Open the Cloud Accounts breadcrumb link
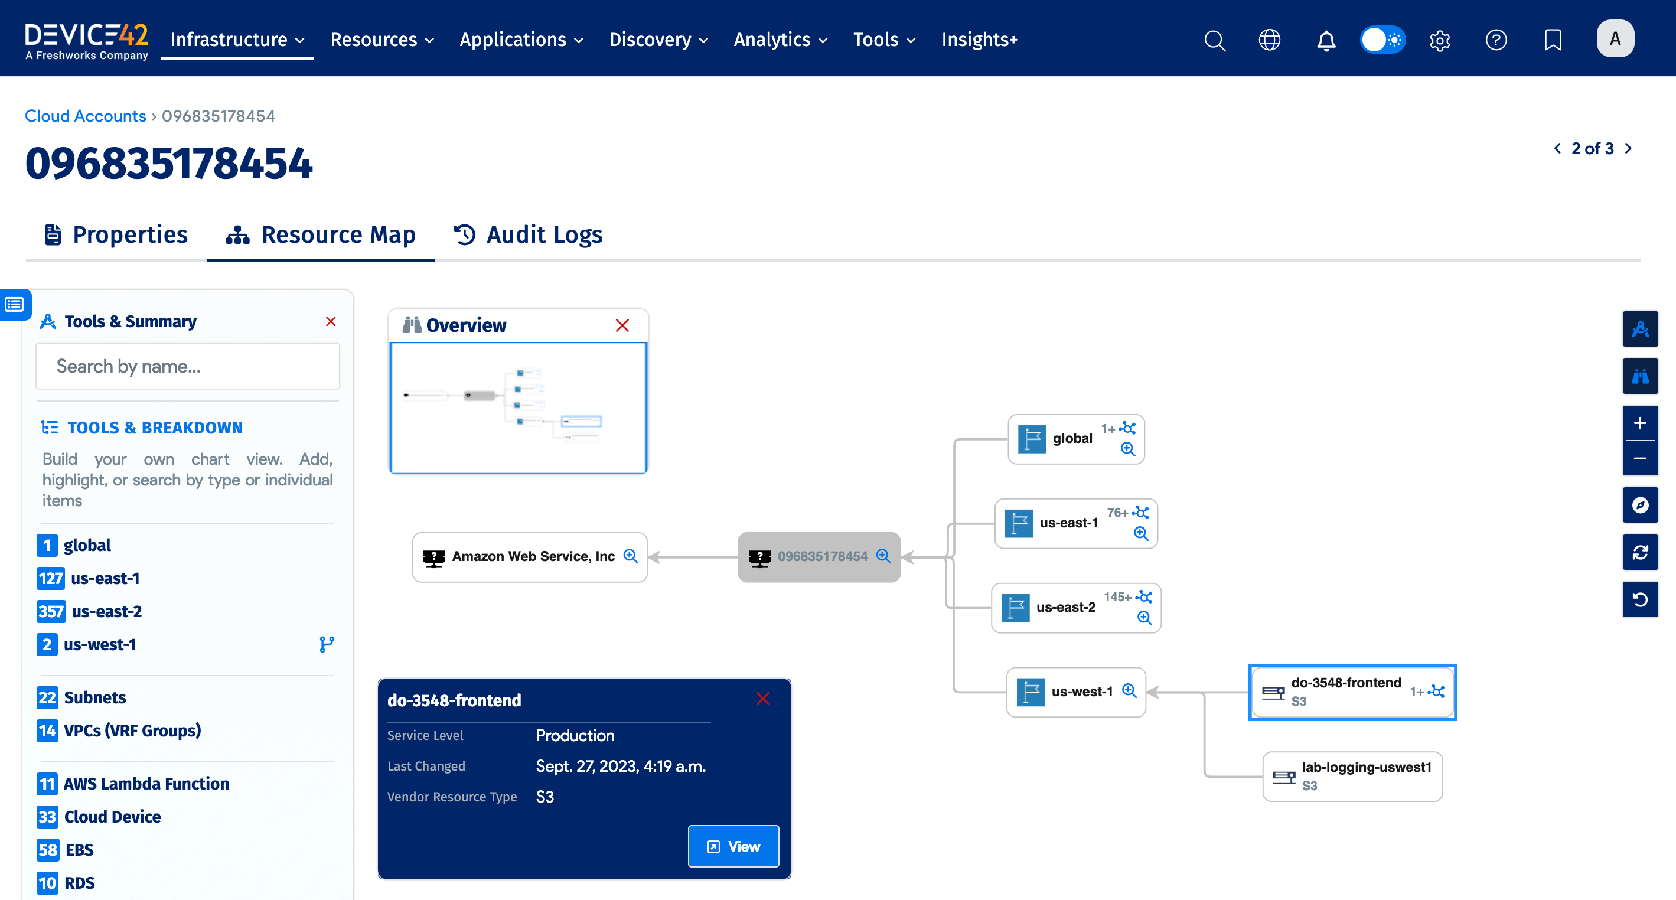1676x900 pixels. [85, 115]
